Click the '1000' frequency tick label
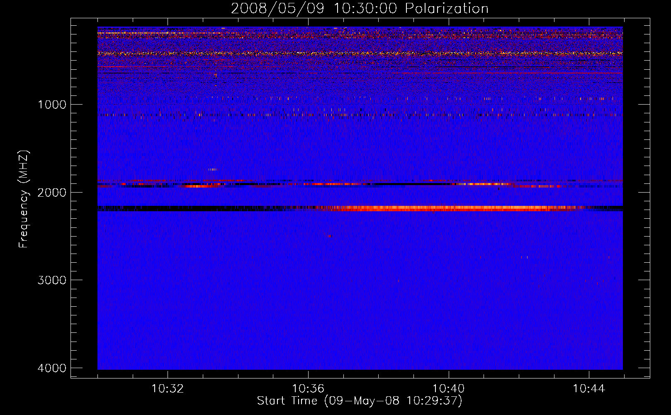 coord(52,104)
